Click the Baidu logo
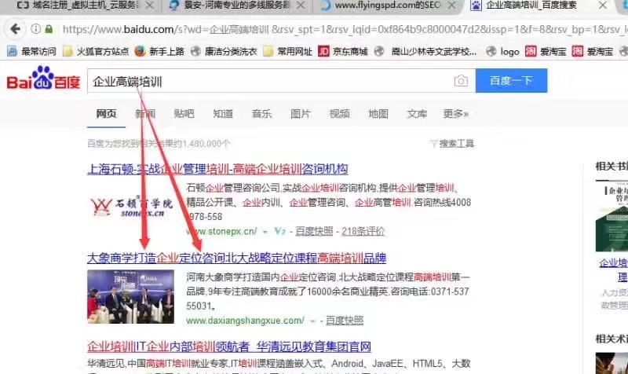Screen dimensions: 628x374 [43, 81]
